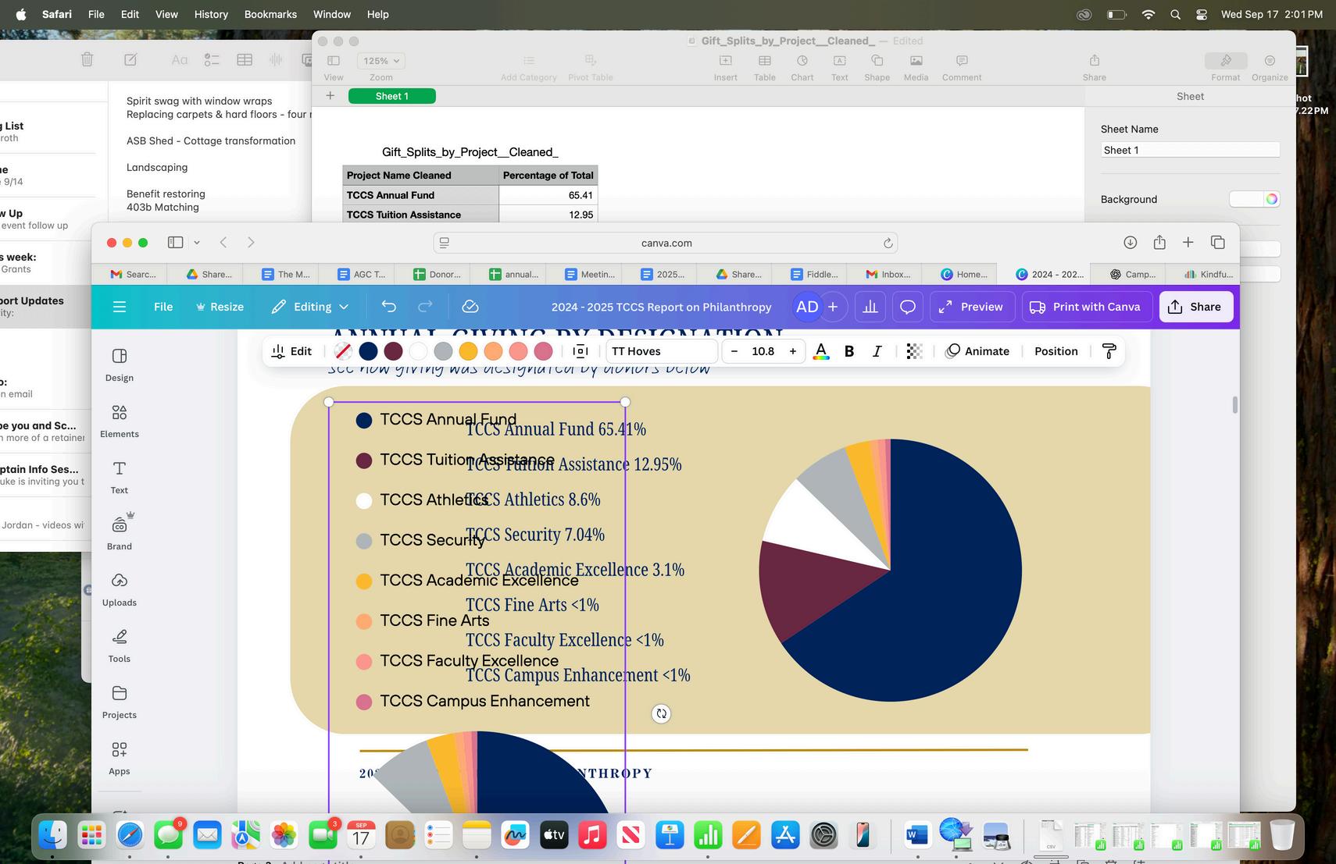Screen dimensions: 1336x864
Task: Switch to the Kindfu... Safari tab
Action: (1208, 274)
